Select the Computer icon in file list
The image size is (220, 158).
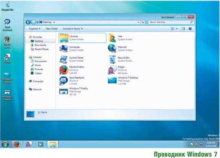point(64,49)
